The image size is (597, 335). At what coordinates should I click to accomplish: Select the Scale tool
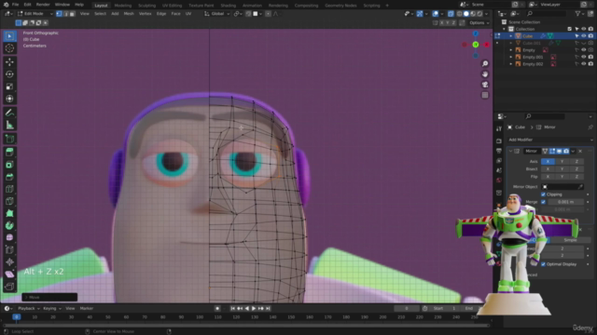pos(9,87)
